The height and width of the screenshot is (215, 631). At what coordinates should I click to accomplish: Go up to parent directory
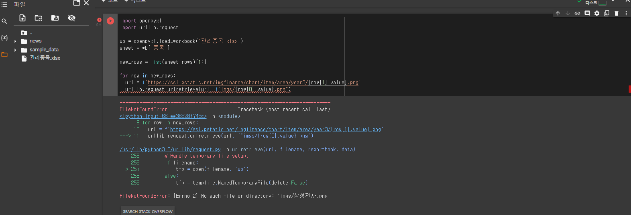(24, 33)
